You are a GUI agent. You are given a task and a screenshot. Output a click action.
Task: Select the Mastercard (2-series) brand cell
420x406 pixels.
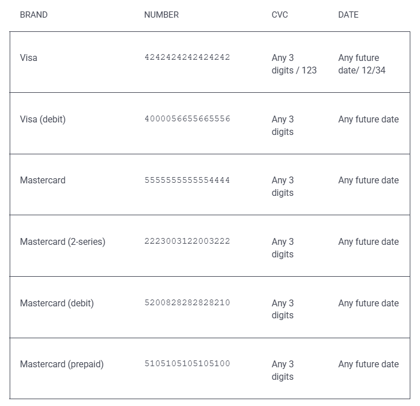(x=63, y=241)
